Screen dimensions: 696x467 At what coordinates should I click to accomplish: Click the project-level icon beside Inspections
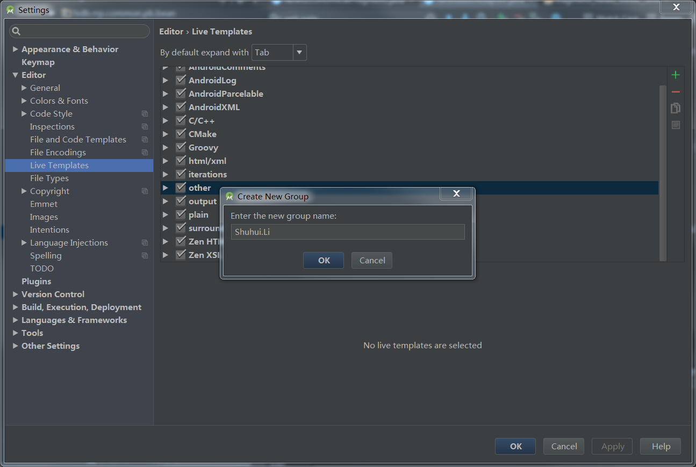[x=145, y=127]
